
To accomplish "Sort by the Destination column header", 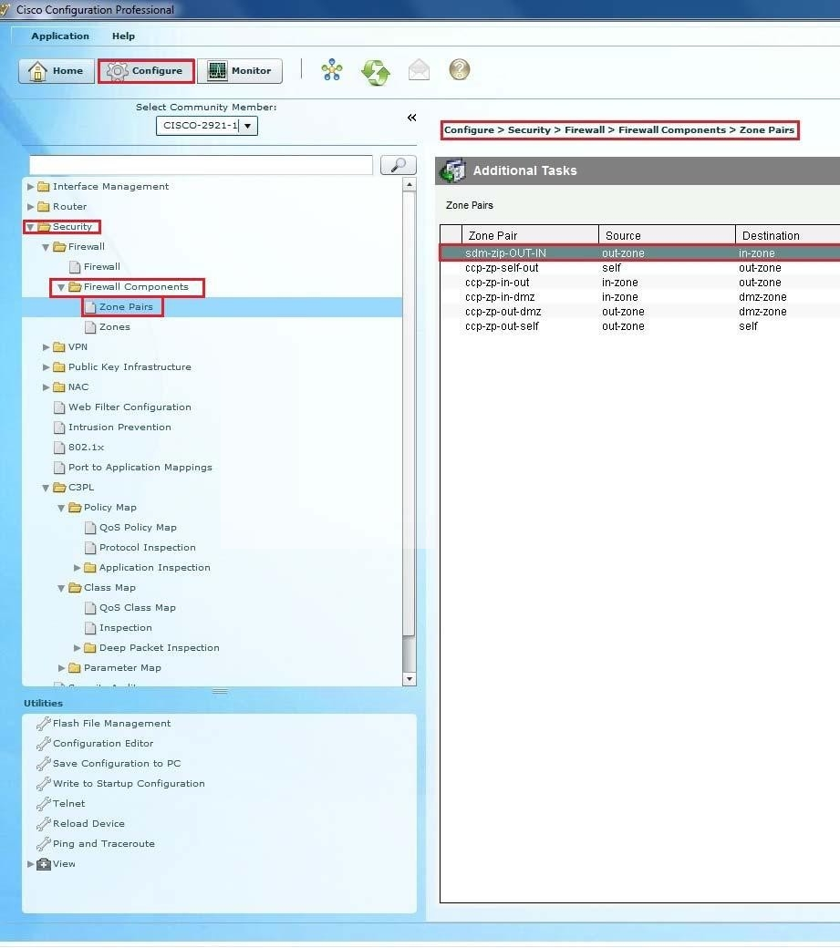I will 787,235.
